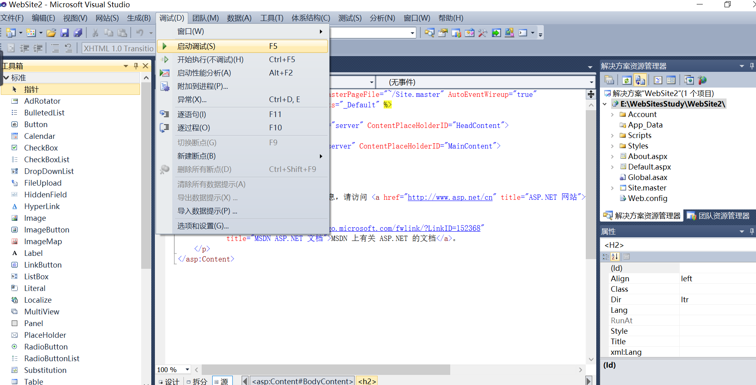This screenshot has height=385, width=756.
Task: Click the www.asp.net/cn hyperlink in the code
Action: [x=450, y=197]
